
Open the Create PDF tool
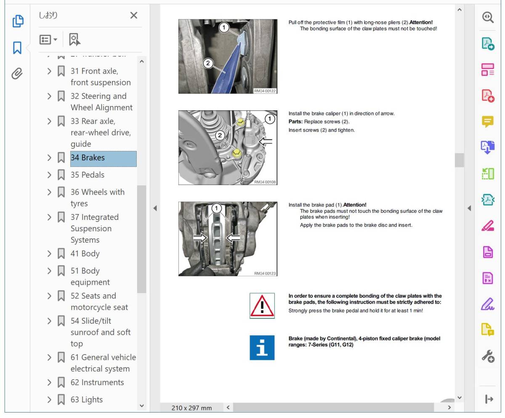click(x=488, y=95)
